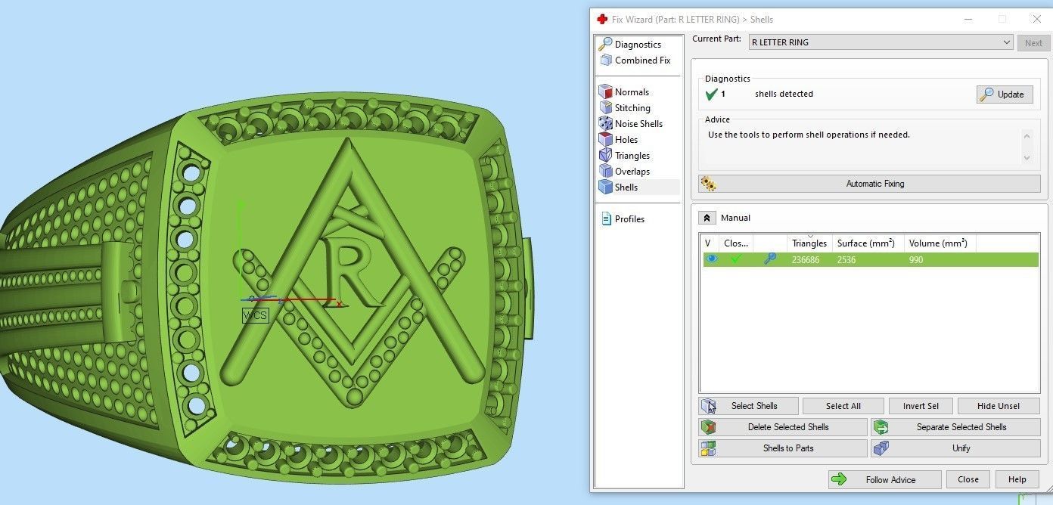The height and width of the screenshot is (505, 1053).
Task: Select the Shells step
Action: point(626,187)
